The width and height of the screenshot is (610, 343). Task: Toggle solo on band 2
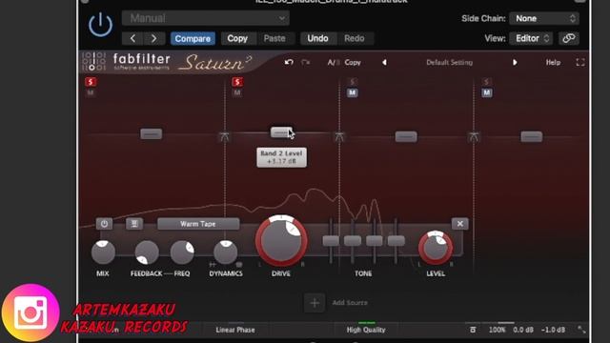pyautogui.click(x=237, y=82)
